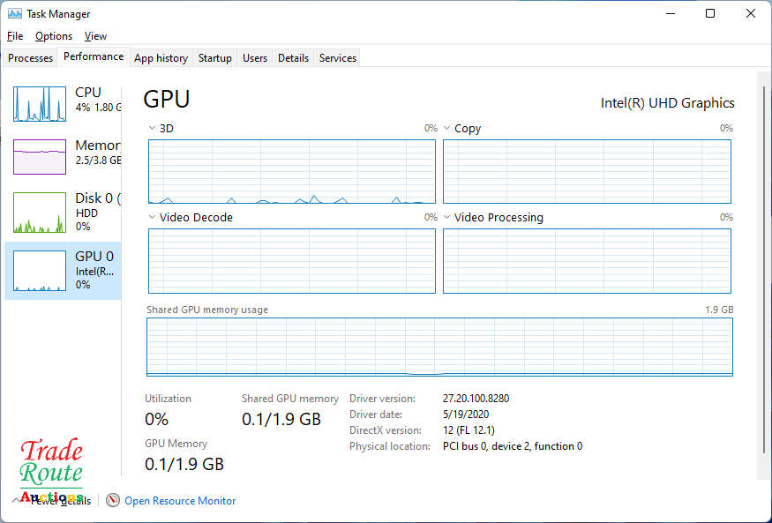Open the View menu
772x523 pixels.
(x=95, y=36)
